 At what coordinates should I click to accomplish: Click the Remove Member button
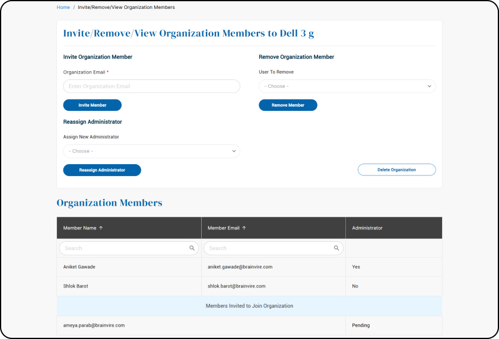(x=288, y=105)
